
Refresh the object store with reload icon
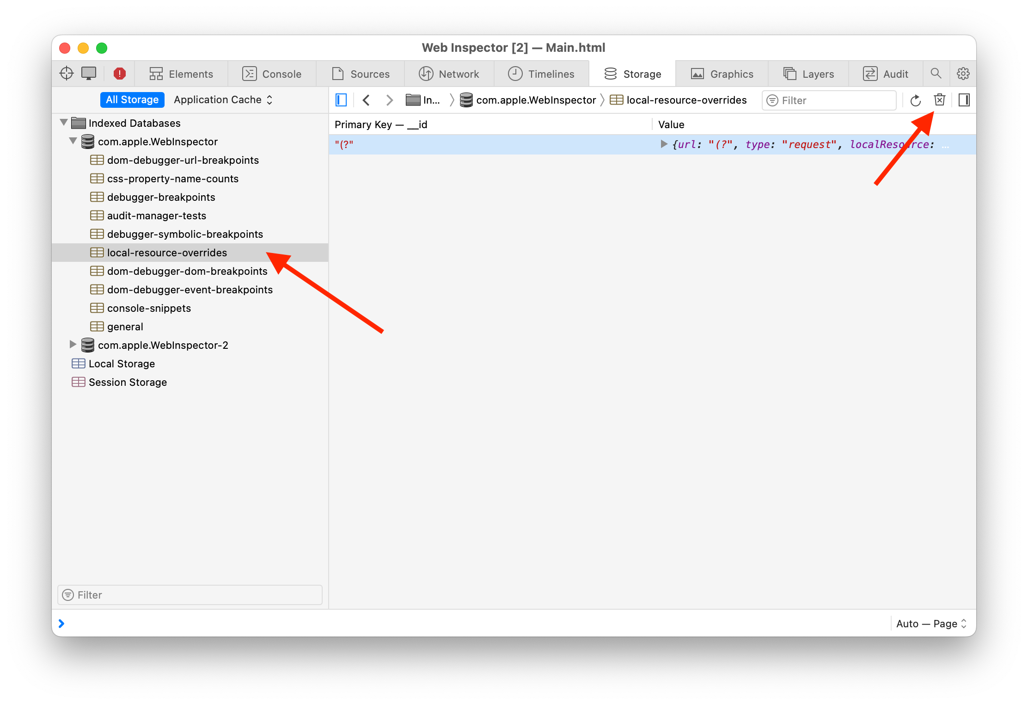[x=915, y=100]
